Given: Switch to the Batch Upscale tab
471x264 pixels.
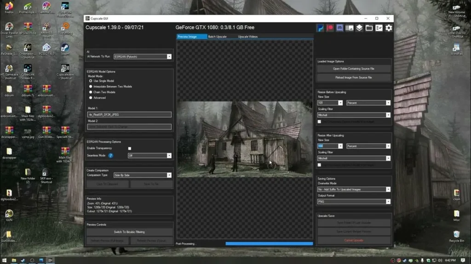Looking at the screenshot, I should tap(217, 36).
